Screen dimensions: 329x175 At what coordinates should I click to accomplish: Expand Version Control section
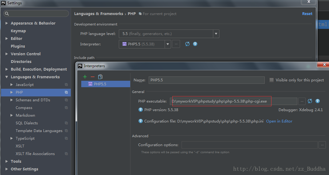(6, 54)
